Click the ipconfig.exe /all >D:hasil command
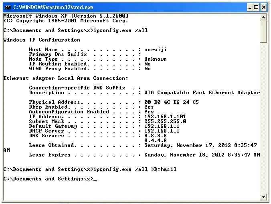The height and width of the screenshot is (204, 271). coord(135,169)
